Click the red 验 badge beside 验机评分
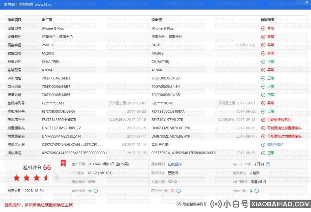This screenshot has height=212, width=311. click(63, 163)
